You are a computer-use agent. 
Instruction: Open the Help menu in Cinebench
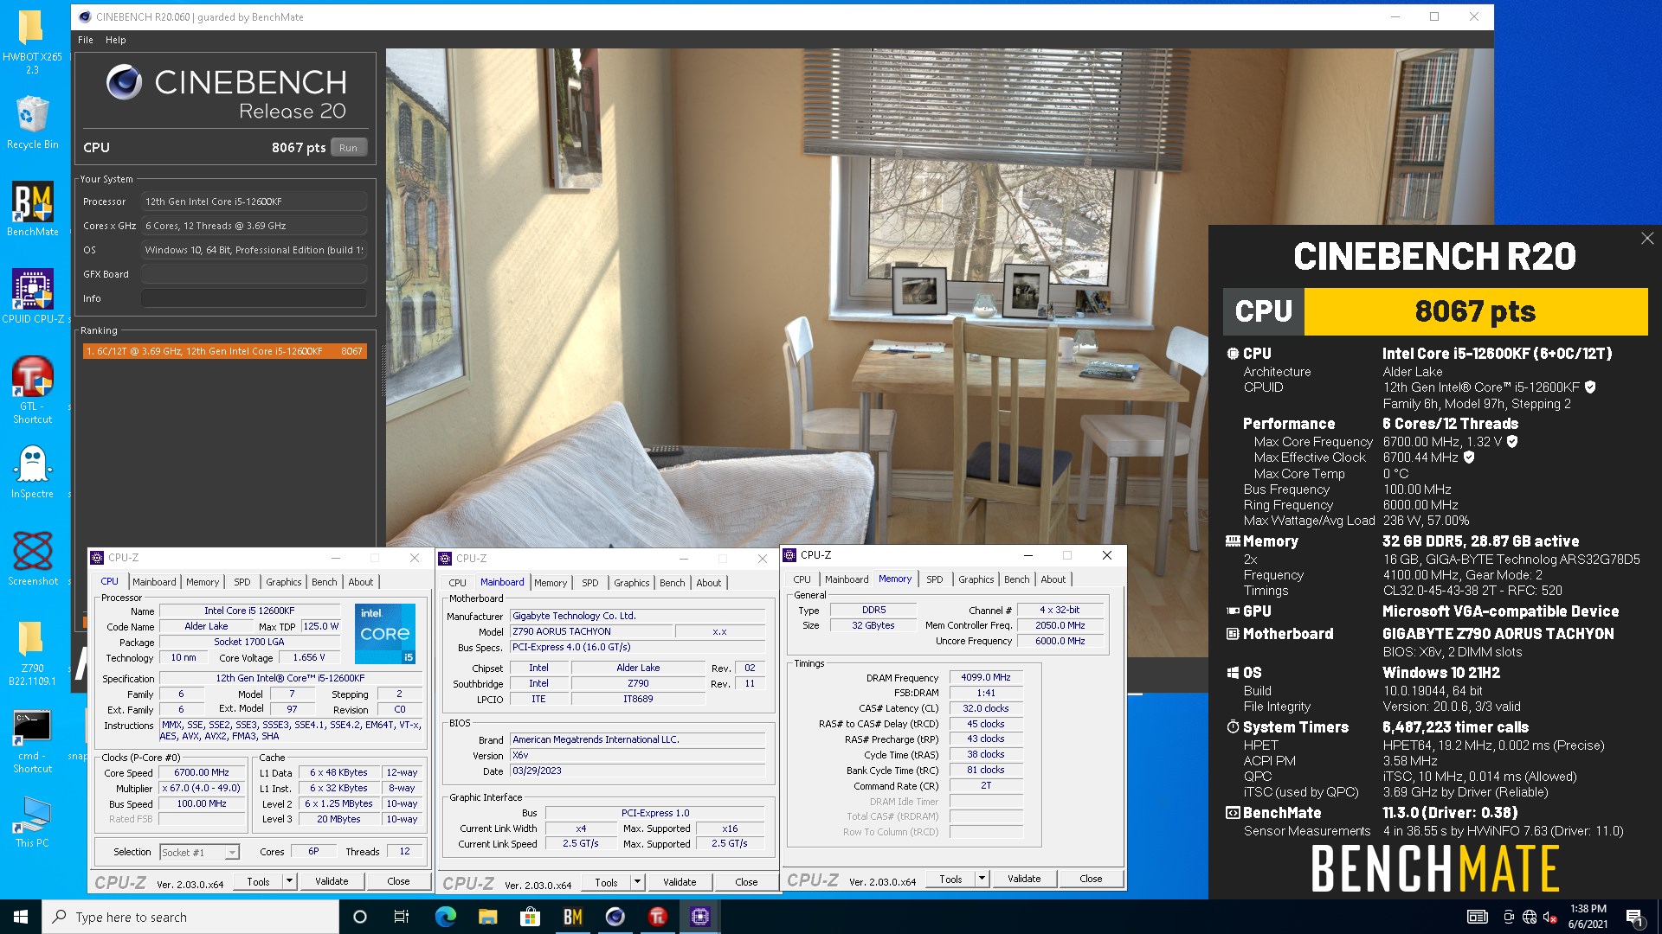[x=115, y=40]
